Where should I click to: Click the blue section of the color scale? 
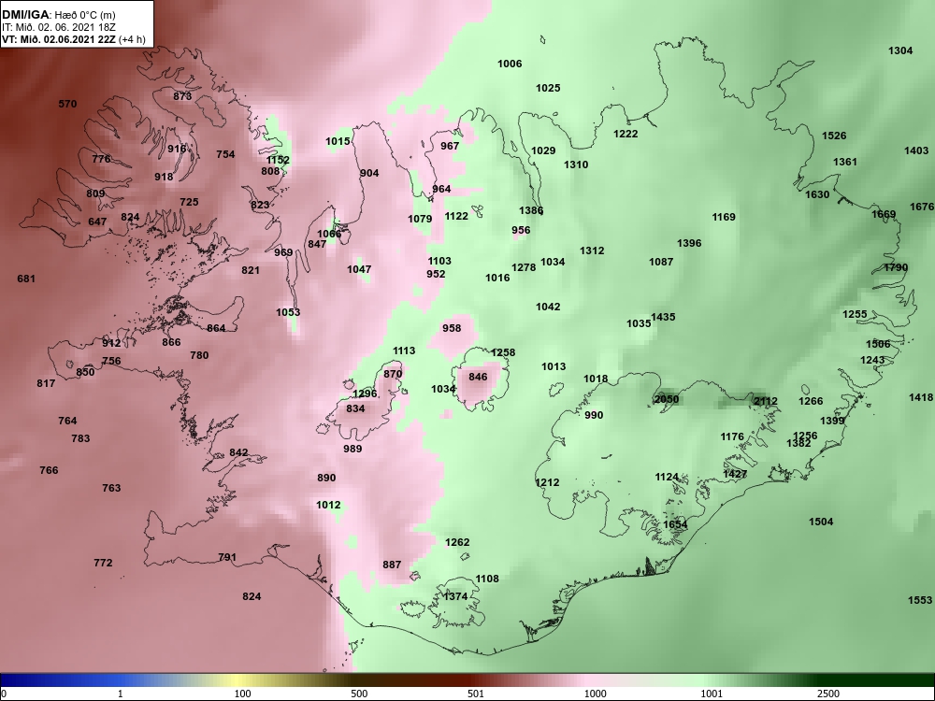[x=60, y=680]
